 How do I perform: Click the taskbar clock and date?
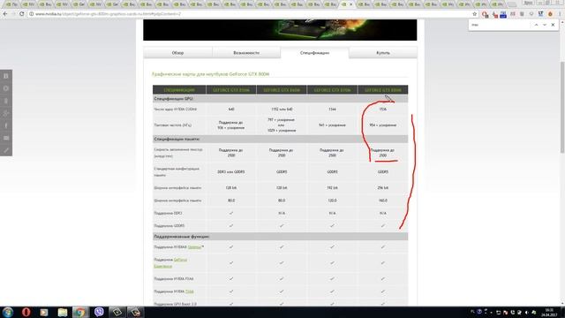click(x=549, y=312)
